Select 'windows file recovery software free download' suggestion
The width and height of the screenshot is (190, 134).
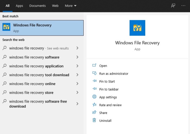click(42, 104)
